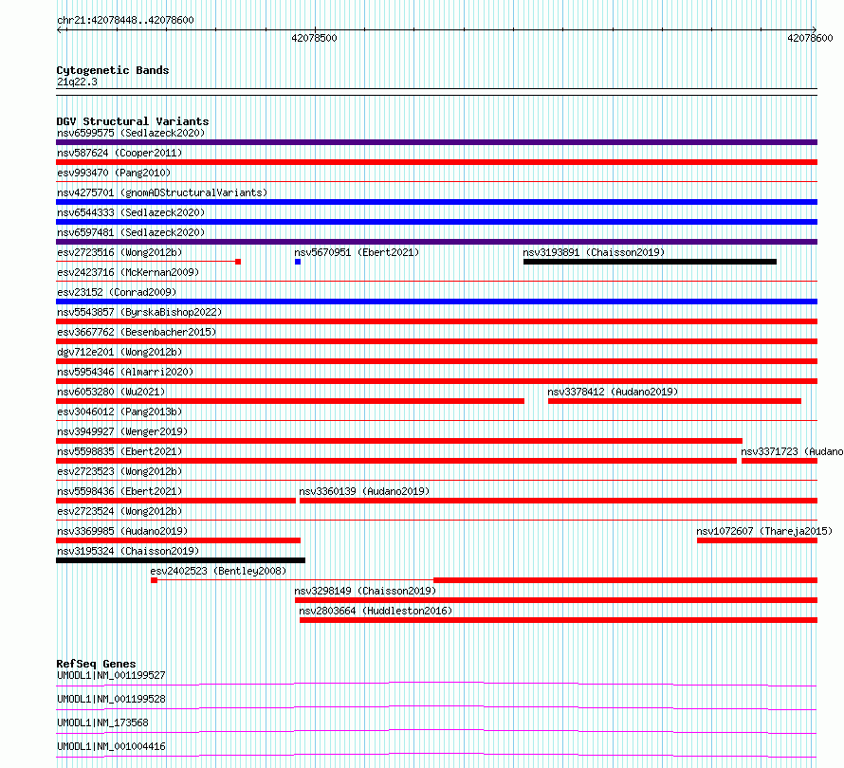Click nsv5543857 (ByrskaBishop2022) label
Image resolution: width=844 pixels, height=768 pixels.
[139, 312]
